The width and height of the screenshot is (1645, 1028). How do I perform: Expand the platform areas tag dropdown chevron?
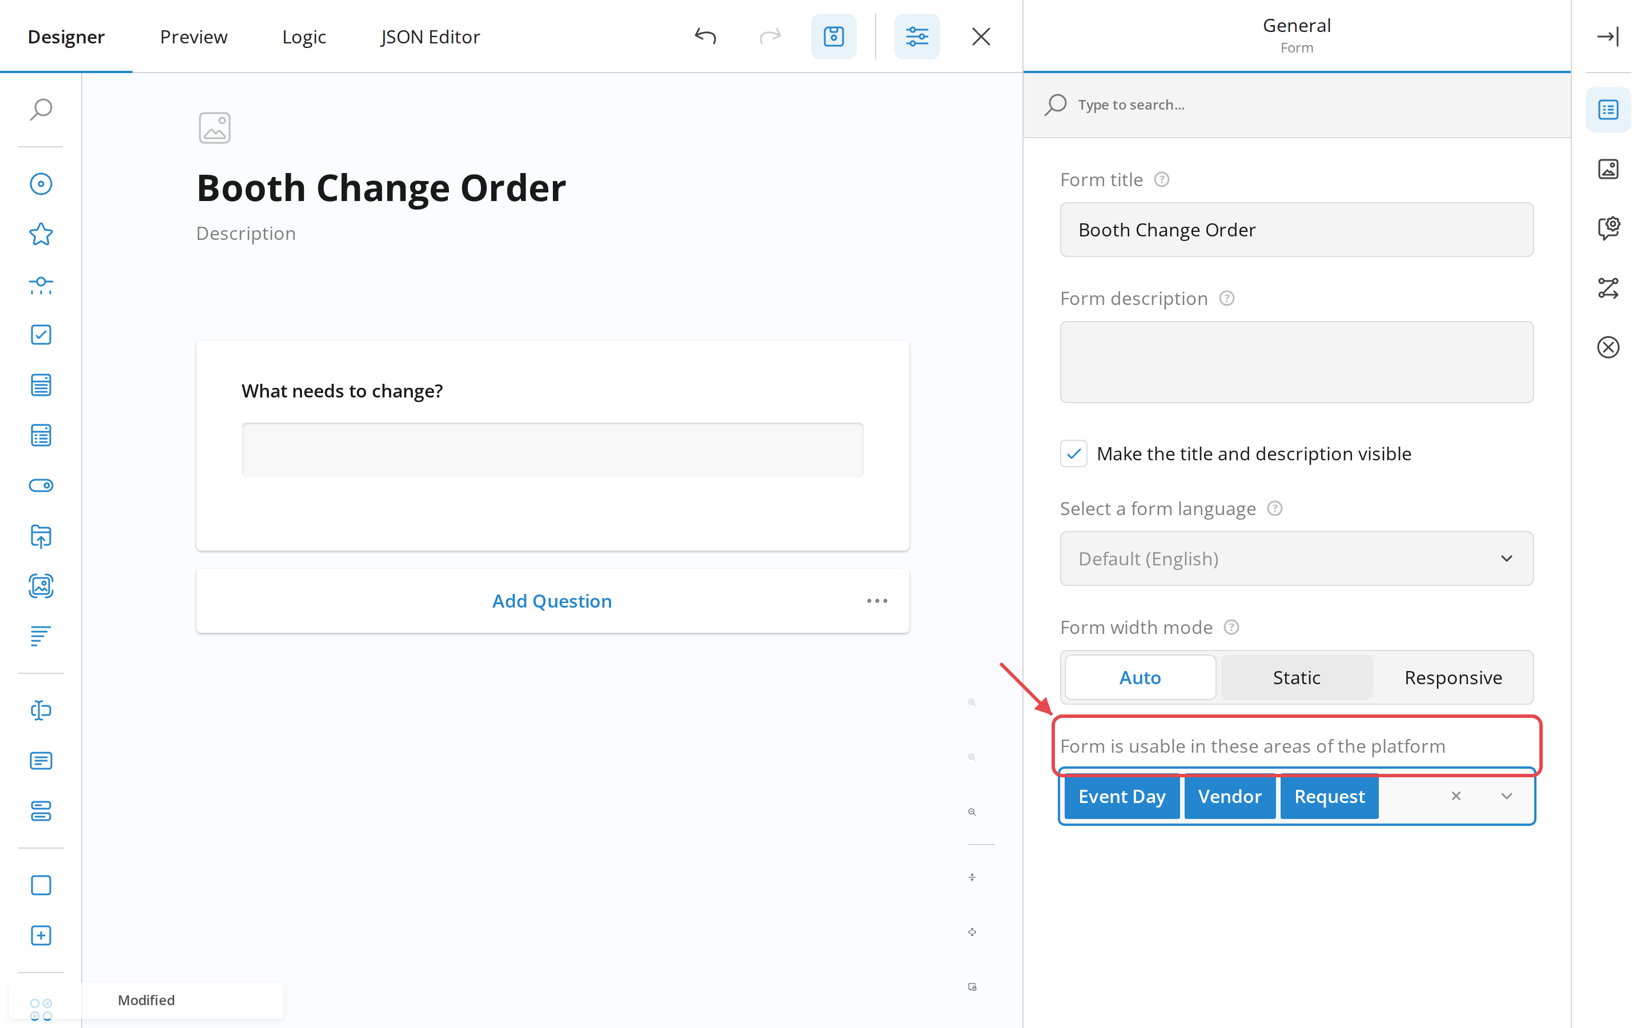click(x=1506, y=796)
